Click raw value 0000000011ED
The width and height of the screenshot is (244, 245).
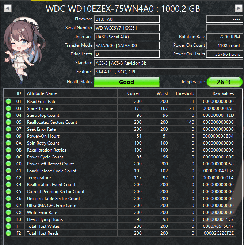pos(218,115)
